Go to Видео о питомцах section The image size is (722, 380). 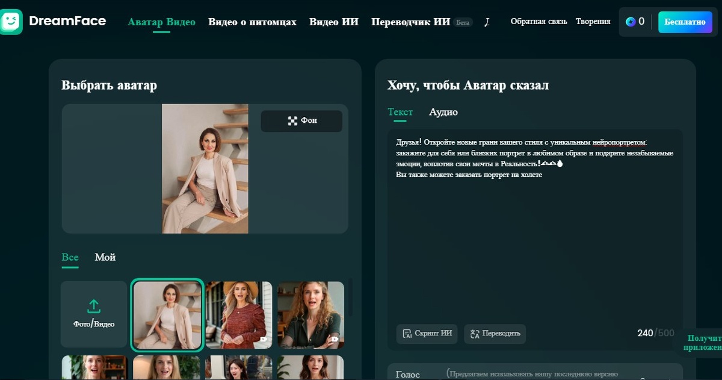pos(252,22)
